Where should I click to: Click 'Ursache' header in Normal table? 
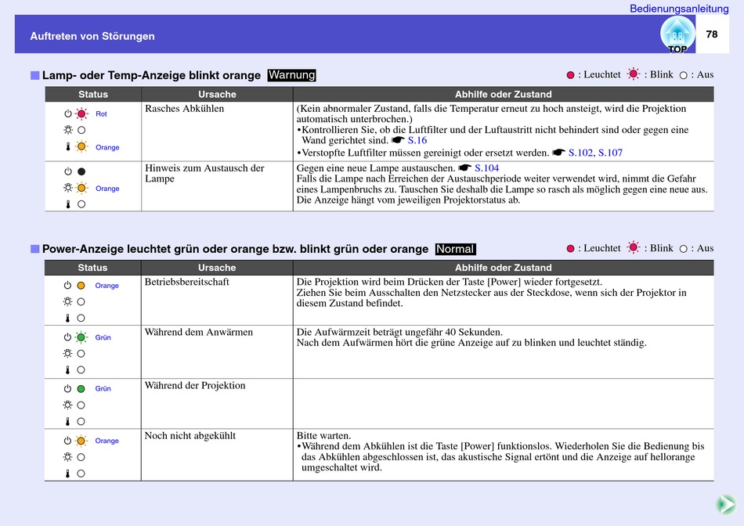coord(217,268)
